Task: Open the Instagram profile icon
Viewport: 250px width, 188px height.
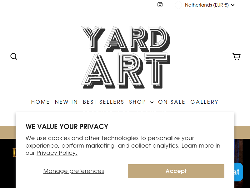Action: (160, 5)
